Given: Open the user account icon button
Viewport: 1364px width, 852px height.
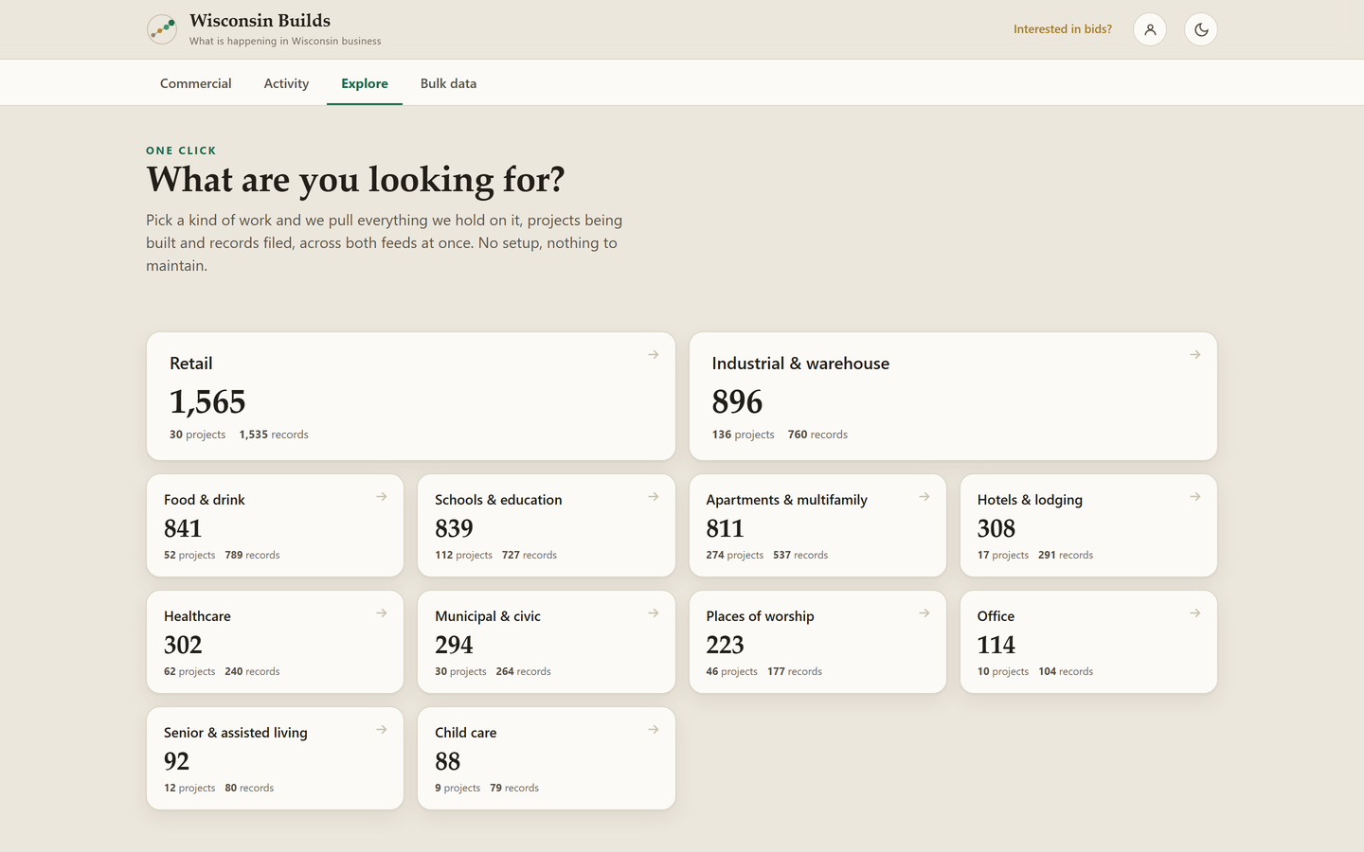Looking at the screenshot, I should 1150,29.
